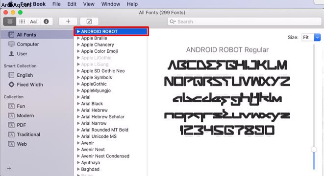
Task: Click the Modern collection icon
Action: coord(11,115)
